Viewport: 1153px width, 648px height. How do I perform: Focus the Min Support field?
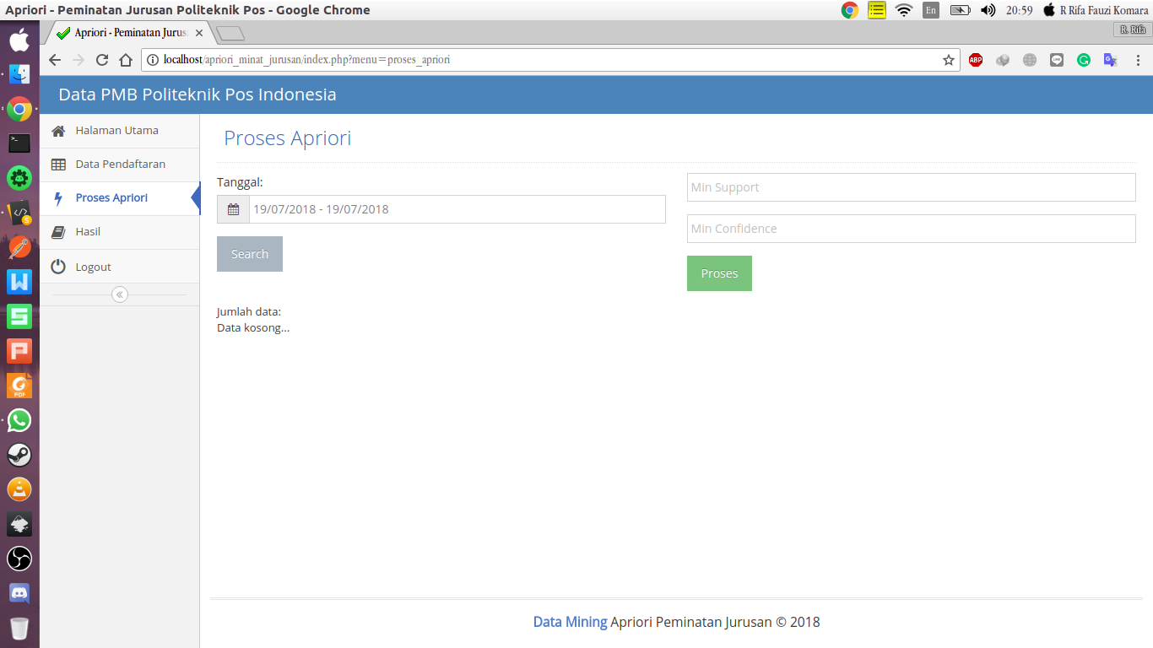911,187
